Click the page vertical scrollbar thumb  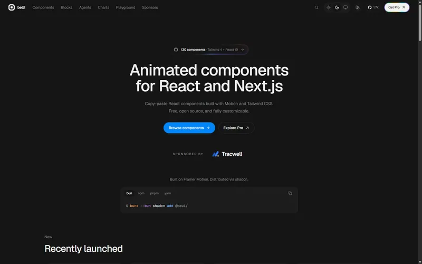coord(420,23)
